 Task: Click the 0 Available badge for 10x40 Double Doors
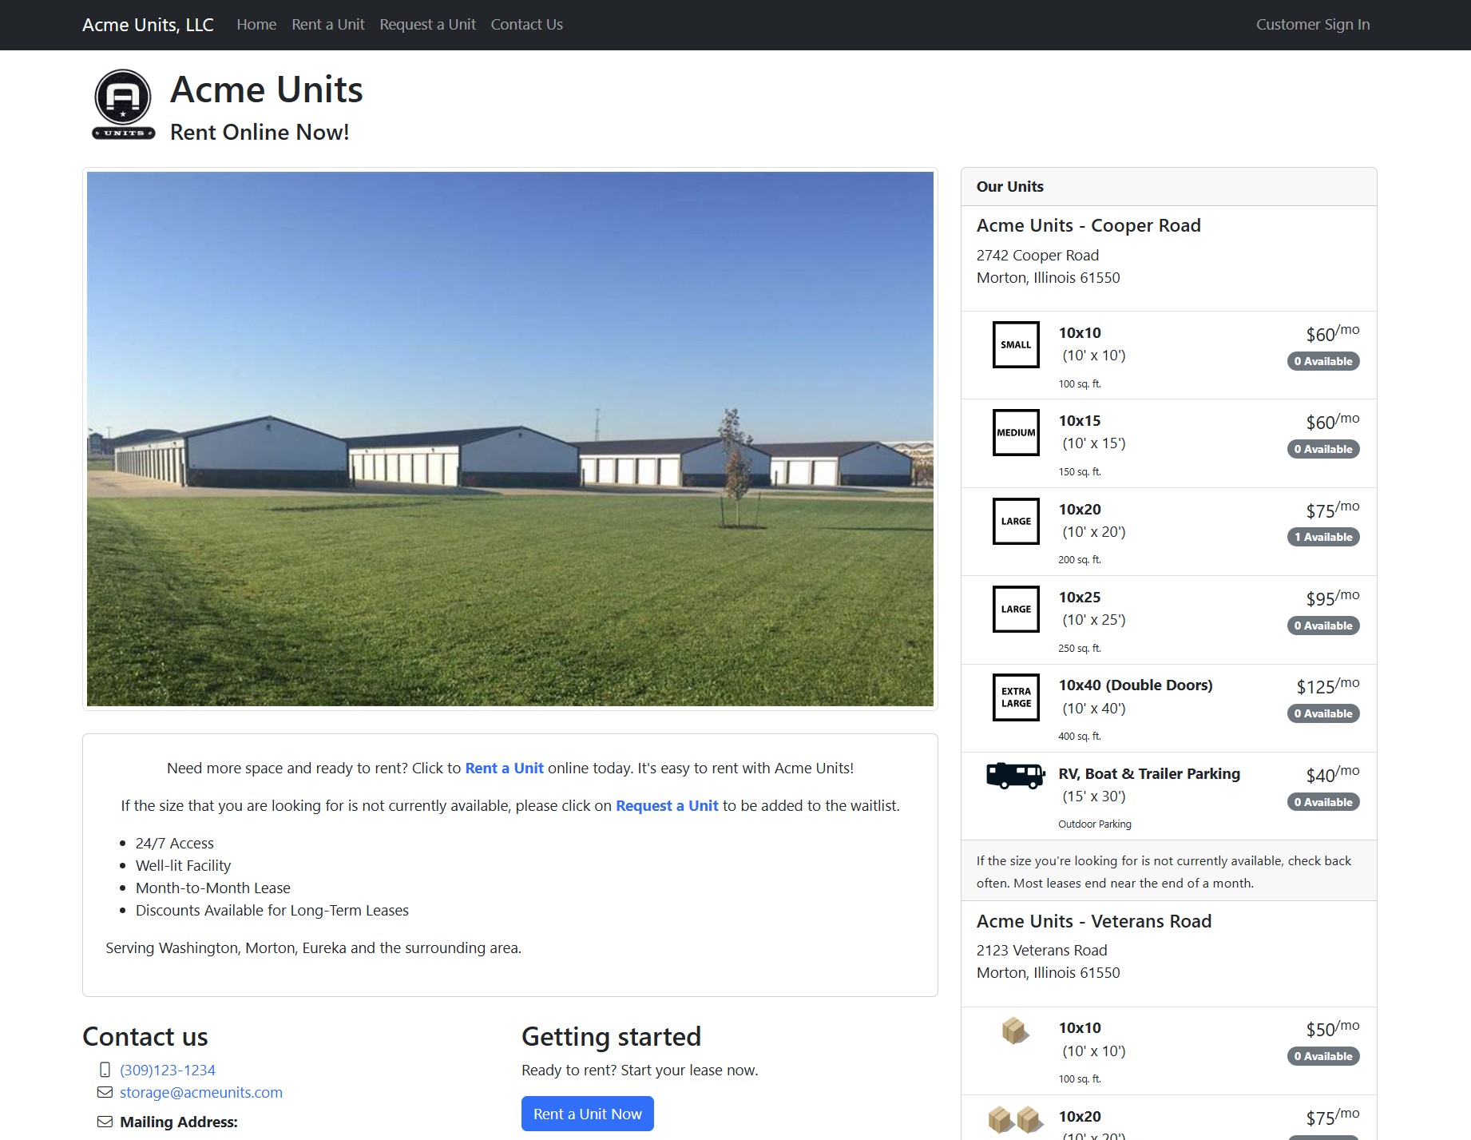click(x=1323, y=713)
